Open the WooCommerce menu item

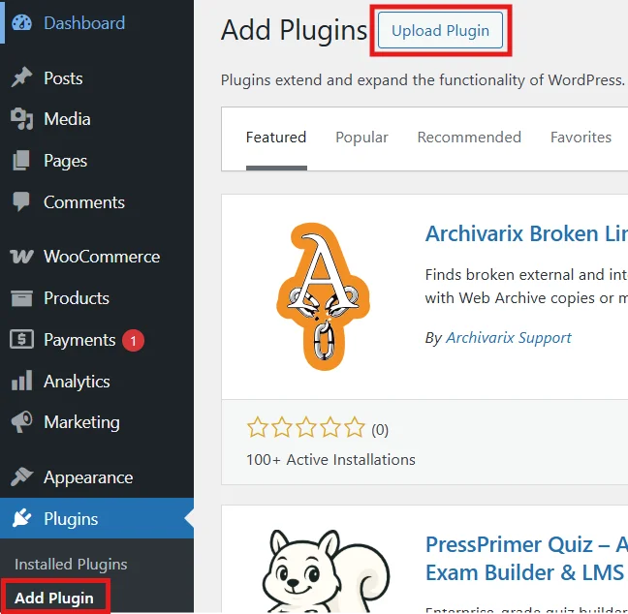[x=97, y=257]
